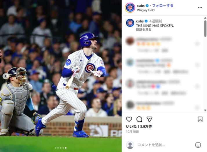This screenshot has height=152, width=207.
Task: Like the post with the heart icon
Action: (129, 119)
